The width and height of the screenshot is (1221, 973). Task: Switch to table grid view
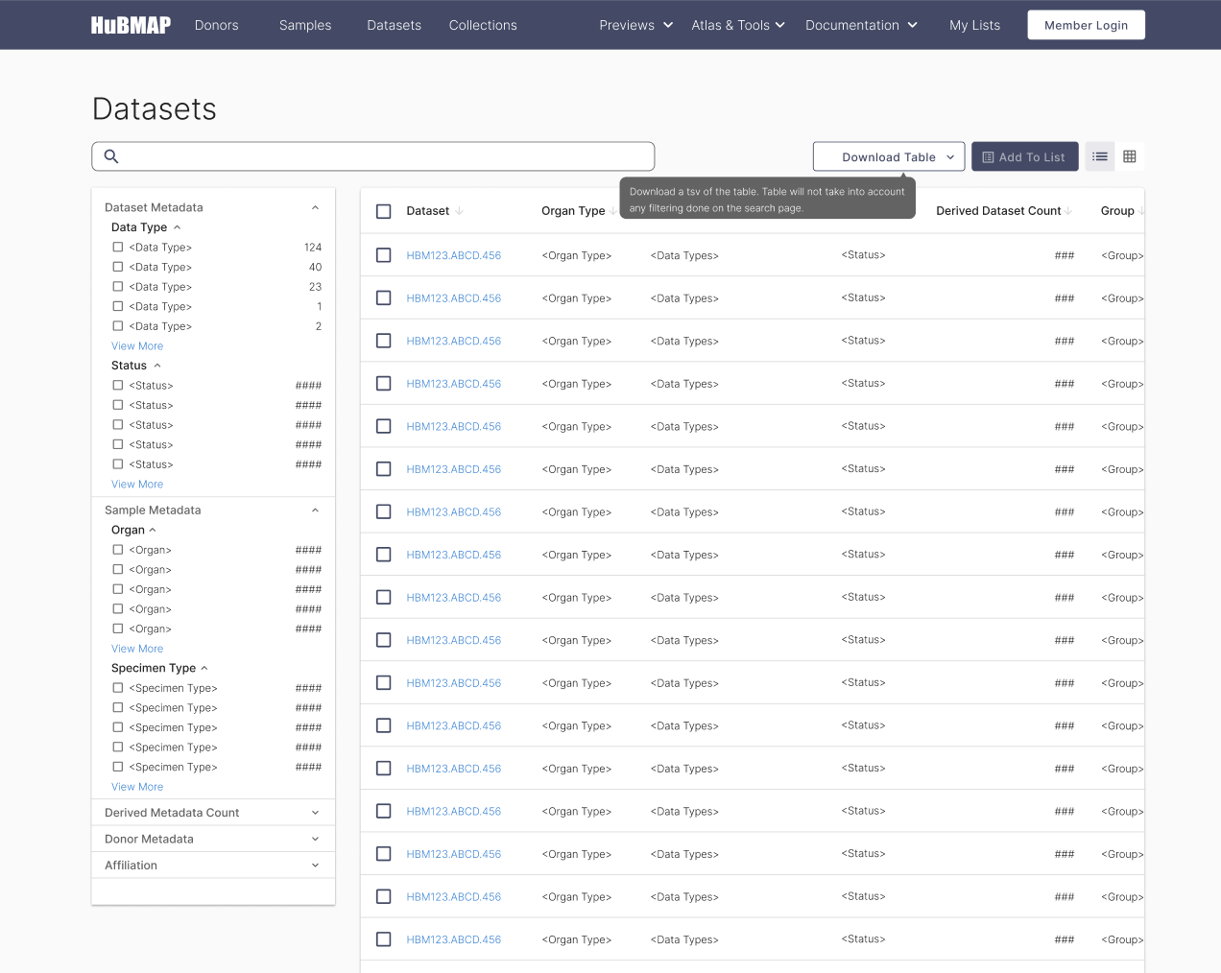click(1130, 155)
